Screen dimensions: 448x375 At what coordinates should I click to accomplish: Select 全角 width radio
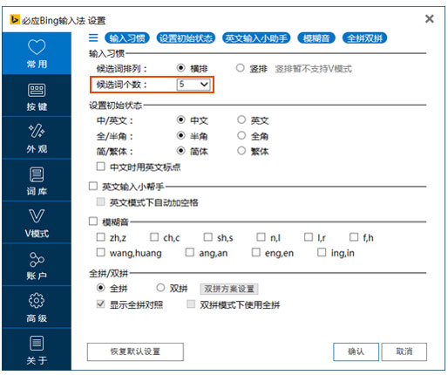[x=241, y=135]
